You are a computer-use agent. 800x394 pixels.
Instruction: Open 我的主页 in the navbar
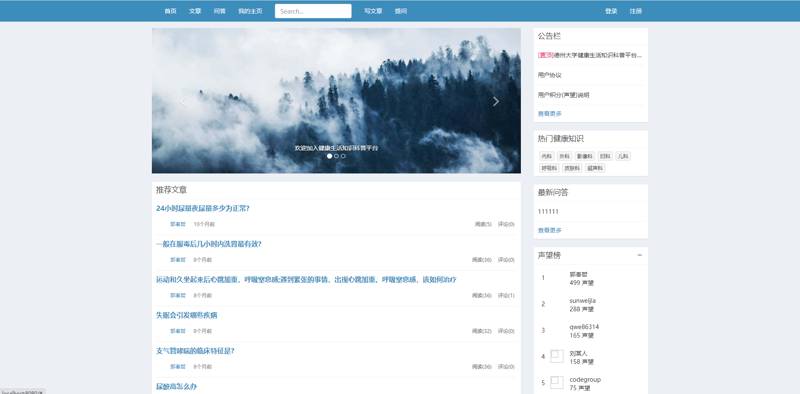250,11
